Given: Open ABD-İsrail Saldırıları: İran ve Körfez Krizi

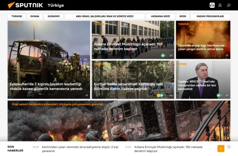Looking at the screenshot, I should (105, 16).
